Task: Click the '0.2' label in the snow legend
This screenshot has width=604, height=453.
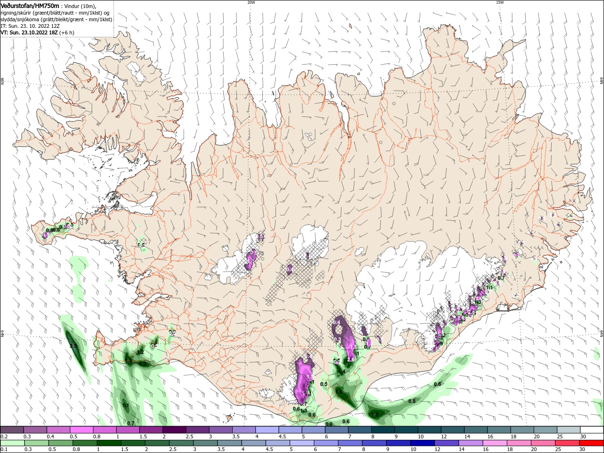Action: [4, 436]
